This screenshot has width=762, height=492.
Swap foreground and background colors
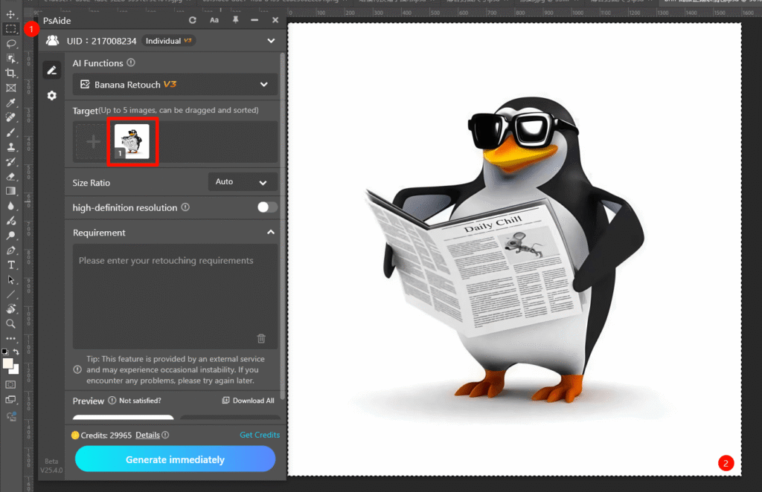click(x=16, y=352)
